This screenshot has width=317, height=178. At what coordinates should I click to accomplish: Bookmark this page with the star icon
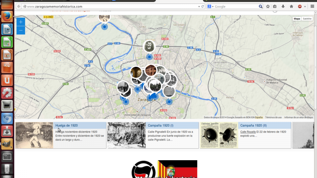coord(268,7)
